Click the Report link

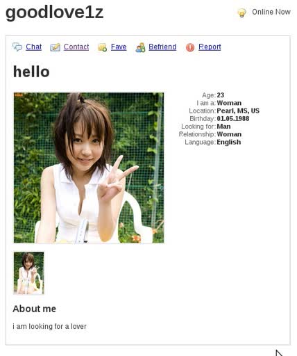click(210, 47)
